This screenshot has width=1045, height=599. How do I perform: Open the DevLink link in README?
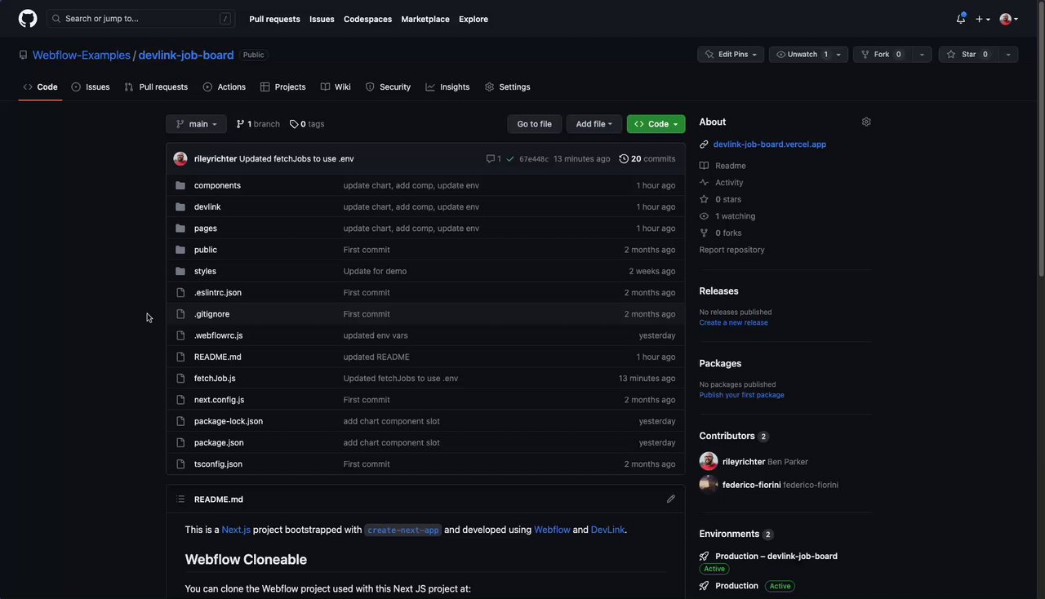tap(608, 530)
